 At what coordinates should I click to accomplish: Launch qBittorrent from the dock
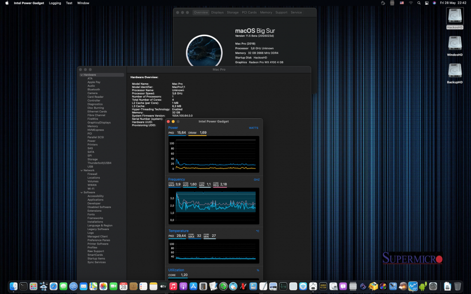73,286
